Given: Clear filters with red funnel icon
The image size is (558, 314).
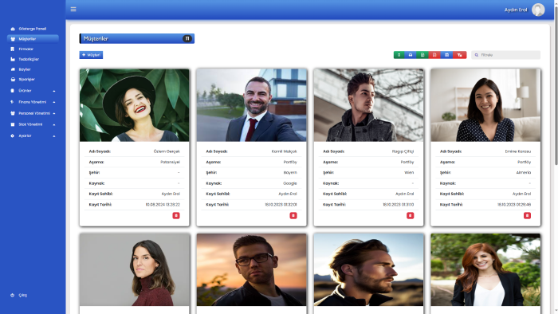Looking at the screenshot, I should pos(459,55).
